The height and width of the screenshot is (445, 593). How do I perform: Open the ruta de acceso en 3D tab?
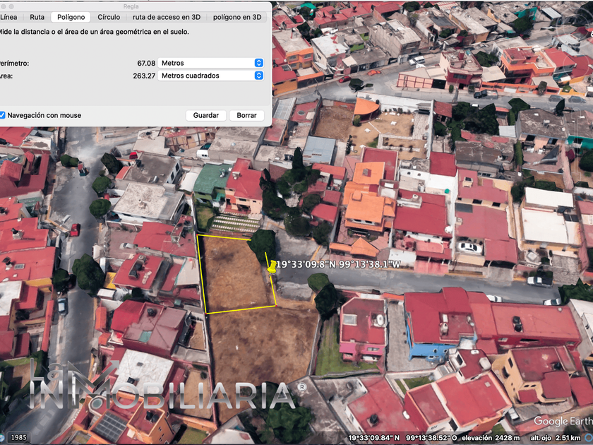pos(167,17)
